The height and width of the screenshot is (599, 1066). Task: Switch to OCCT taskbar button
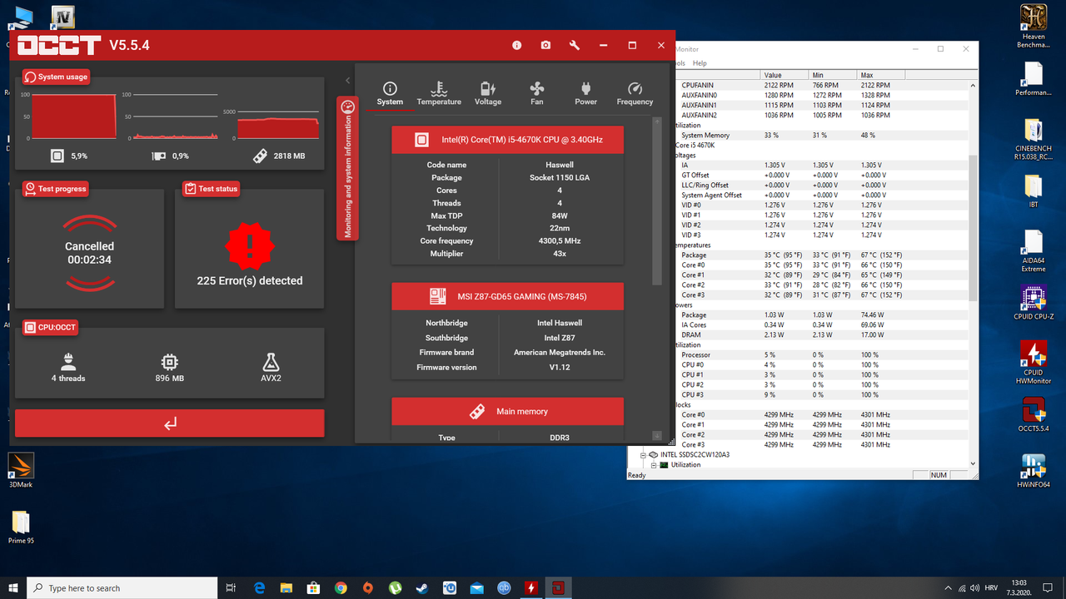pyautogui.click(x=559, y=587)
